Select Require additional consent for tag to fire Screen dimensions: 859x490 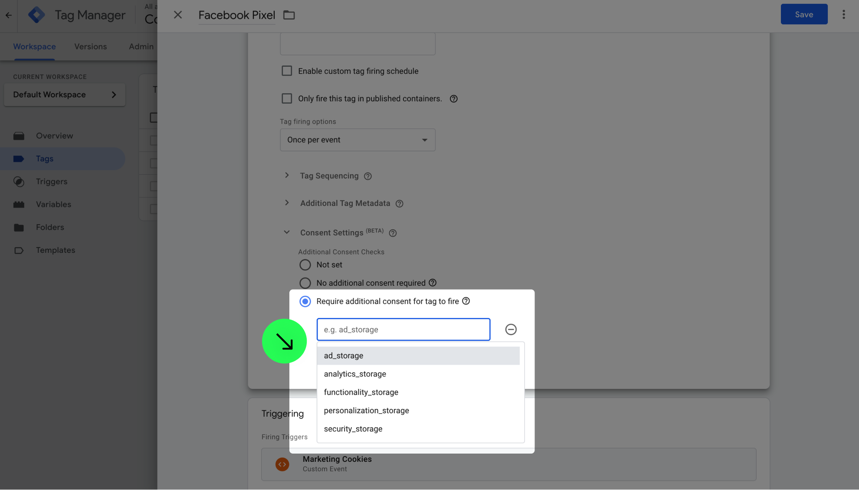pyautogui.click(x=305, y=301)
